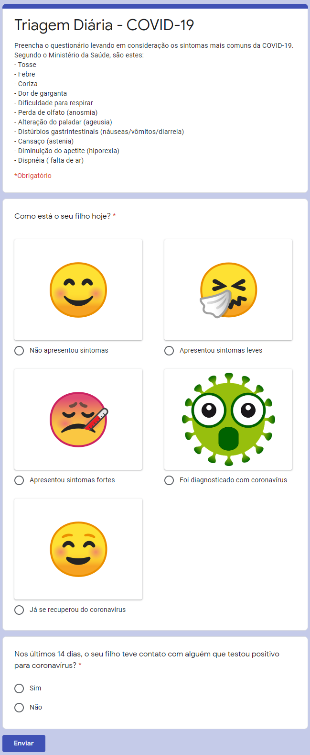This screenshot has width=310, height=755.
Task: Select 'Apresentou sintomas leves' radio option
Action: 169,351
